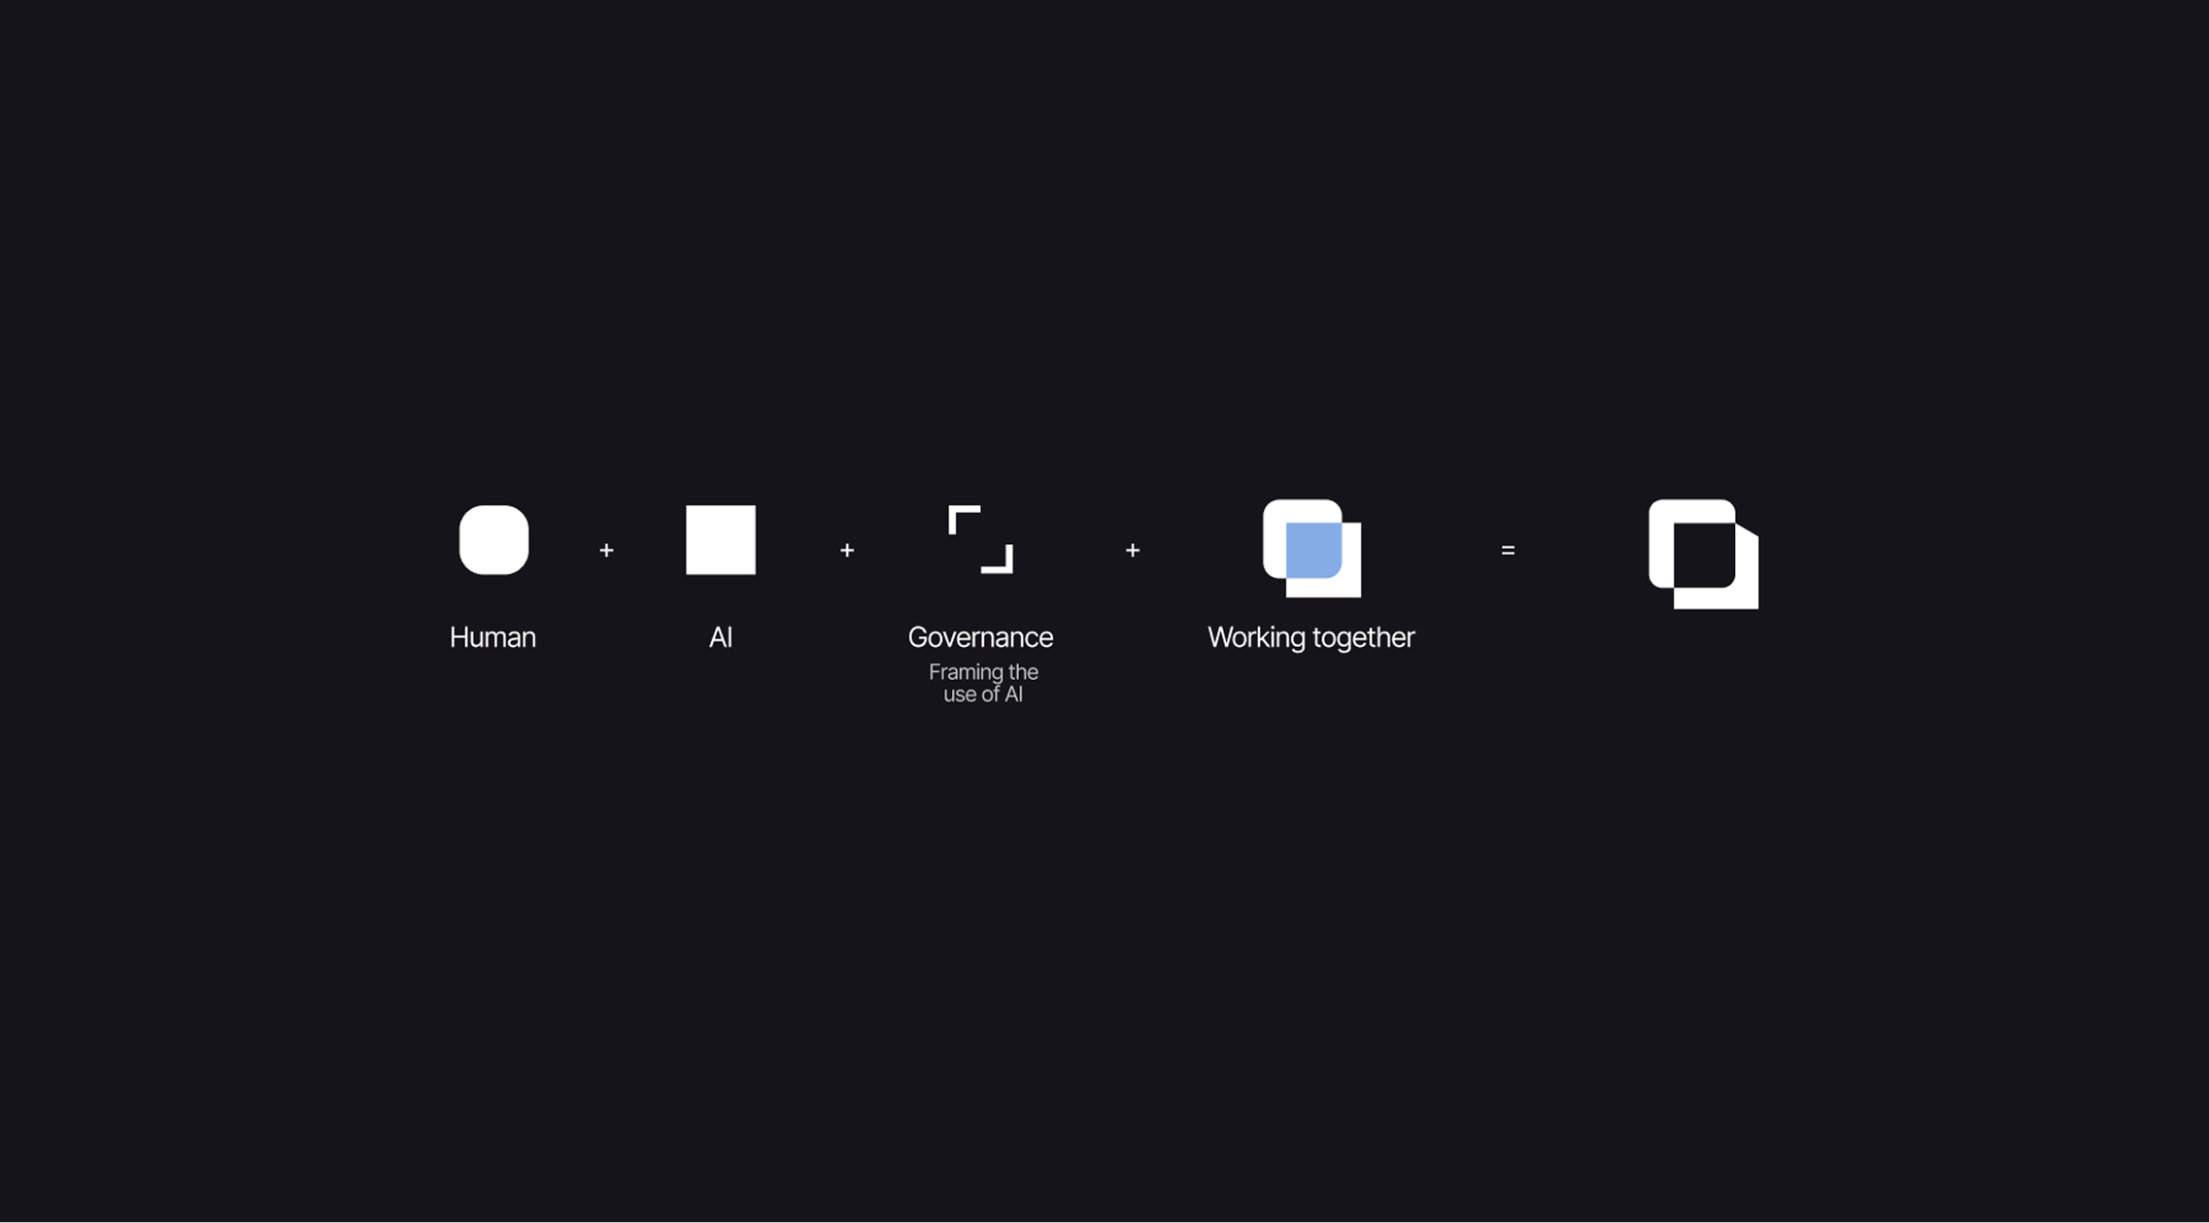Click the equals sign before the logo

click(x=1508, y=551)
